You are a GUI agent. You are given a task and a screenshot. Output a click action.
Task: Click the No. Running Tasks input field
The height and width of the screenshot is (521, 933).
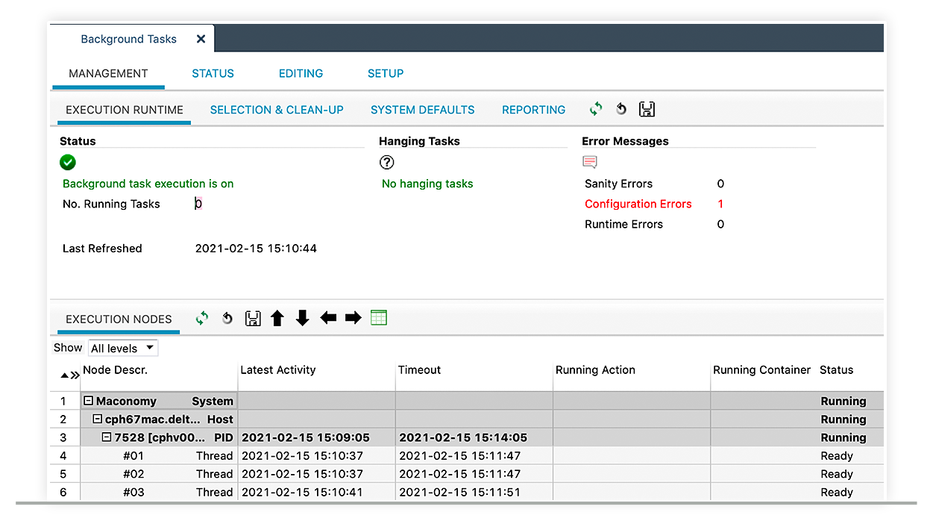[198, 204]
